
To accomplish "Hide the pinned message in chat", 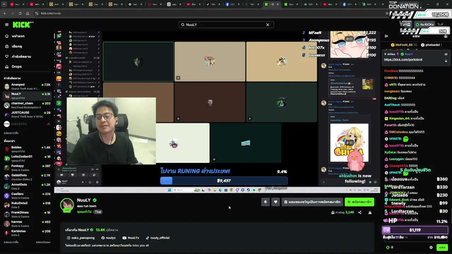I will 446,54.
